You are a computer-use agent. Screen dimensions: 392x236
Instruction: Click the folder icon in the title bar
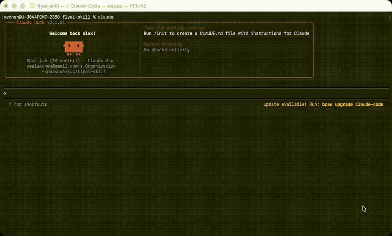32,6
